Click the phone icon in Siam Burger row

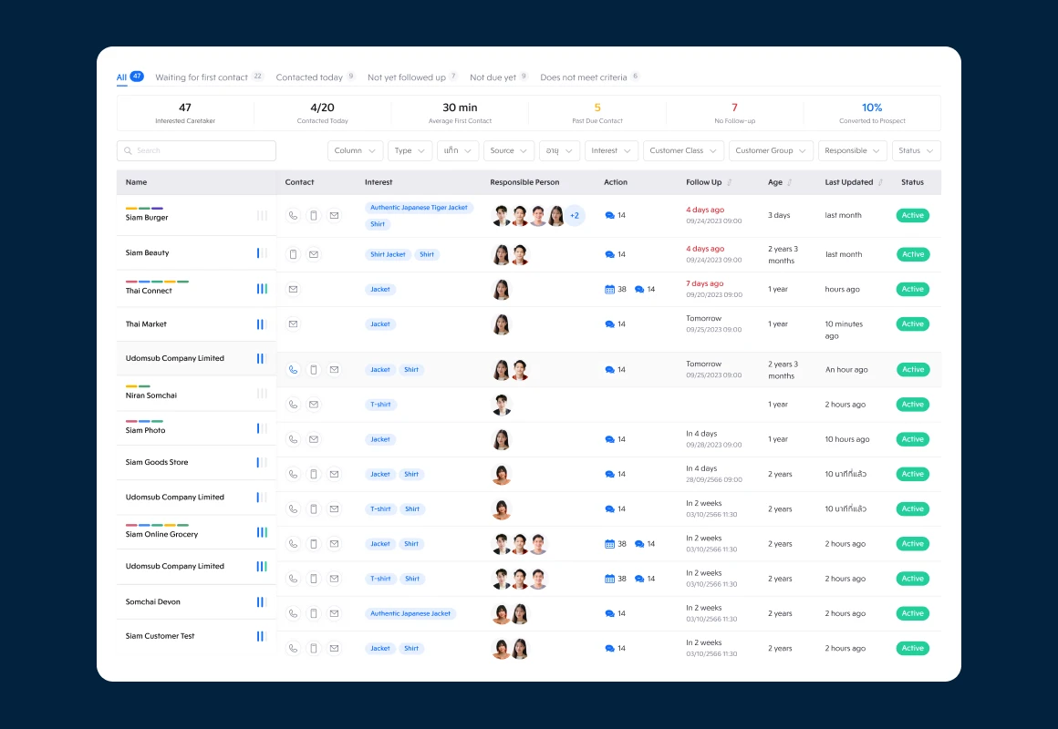click(293, 216)
